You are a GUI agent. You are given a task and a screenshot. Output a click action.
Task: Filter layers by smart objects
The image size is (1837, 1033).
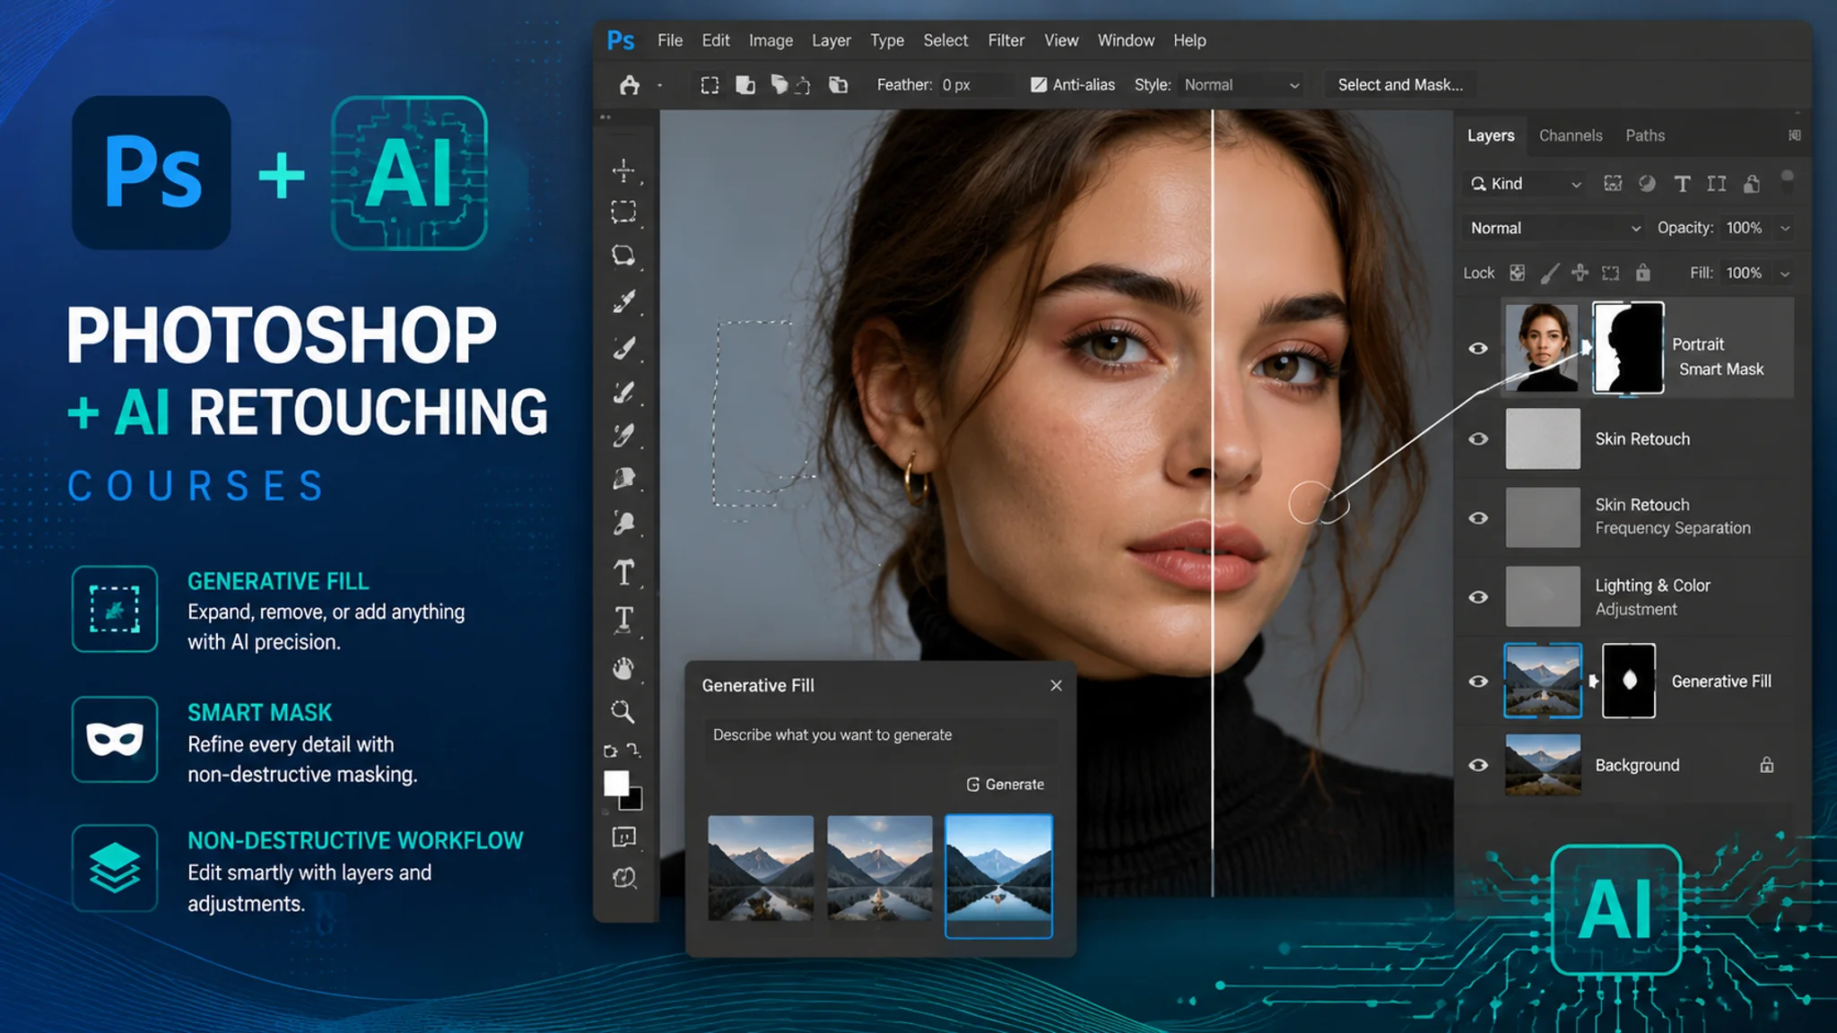[1751, 184]
